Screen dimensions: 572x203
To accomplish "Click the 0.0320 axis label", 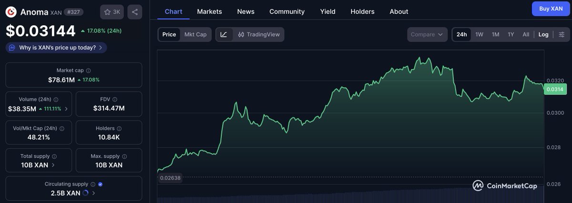I will 555,81.
